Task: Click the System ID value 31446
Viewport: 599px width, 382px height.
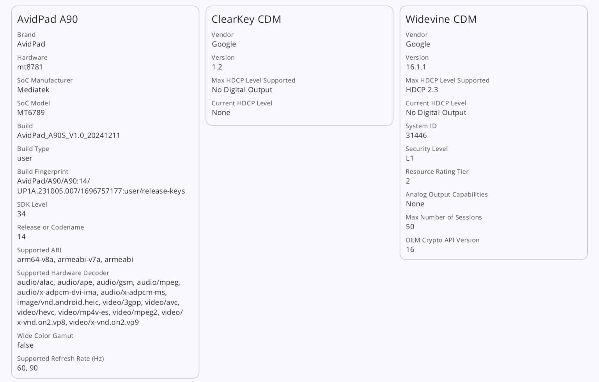Action: point(416,135)
